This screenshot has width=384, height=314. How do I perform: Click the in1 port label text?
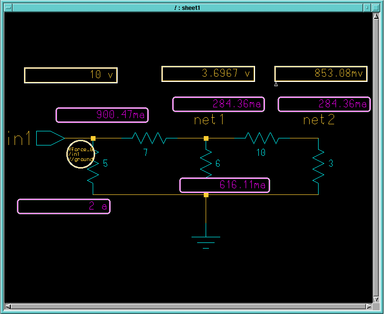[19, 138]
